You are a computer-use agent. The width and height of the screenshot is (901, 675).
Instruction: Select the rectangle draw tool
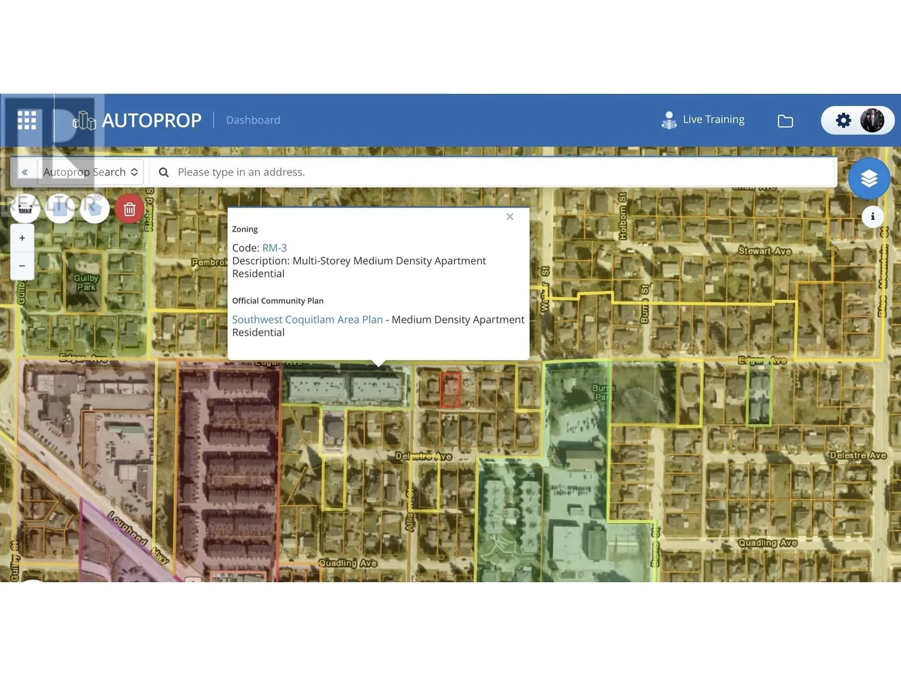click(x=60, y=209)
